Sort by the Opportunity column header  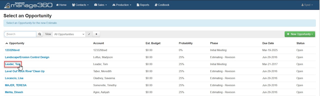pos(15,43)
